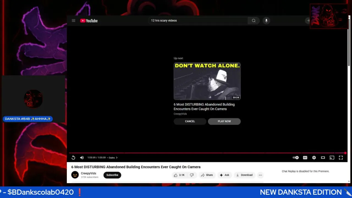The height and width of the screenshot is (198, 352).
Task: Go to YouTube home via logo
Action: tap(89, 21)
